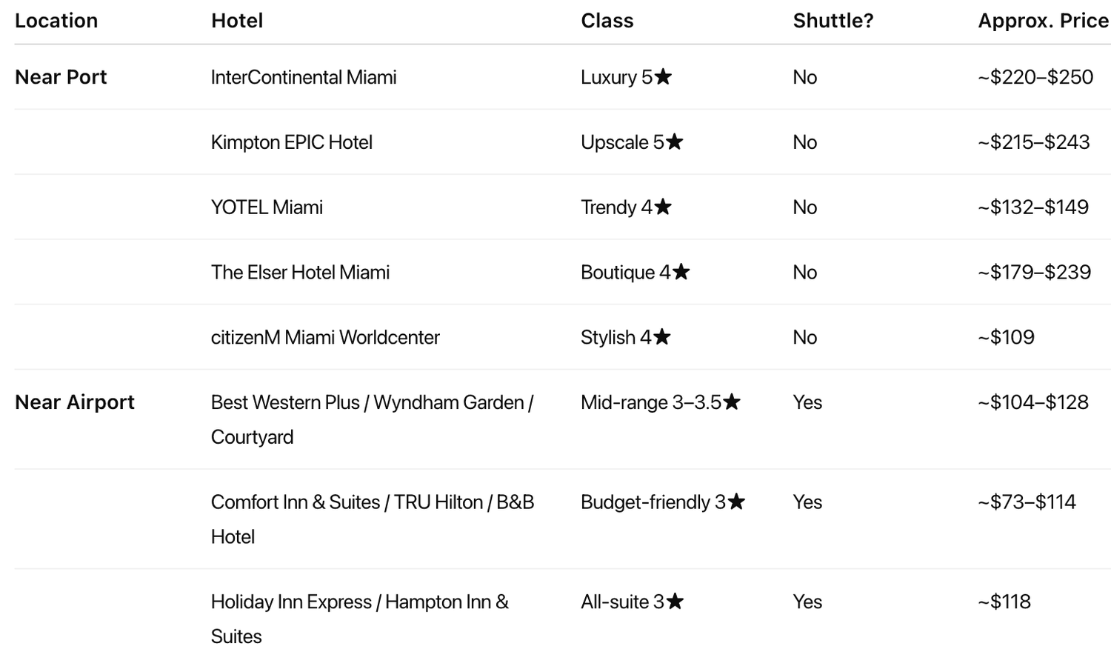Click the Hotel column header
Image resolution: width=1111 pixels, height=649 pixels.
[237, 21]
